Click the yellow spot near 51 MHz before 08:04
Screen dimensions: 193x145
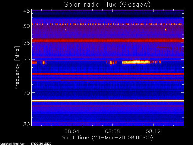click(x=66, y=30)
